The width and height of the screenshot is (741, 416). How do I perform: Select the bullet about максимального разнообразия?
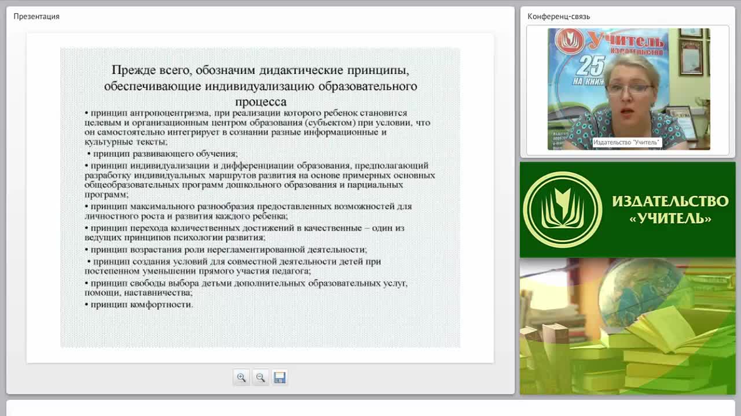coord(248,211)
